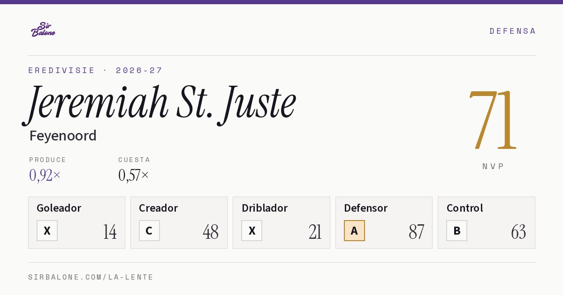Click the DEFENSA position label
563x295 pixels.
coord(512,31)
